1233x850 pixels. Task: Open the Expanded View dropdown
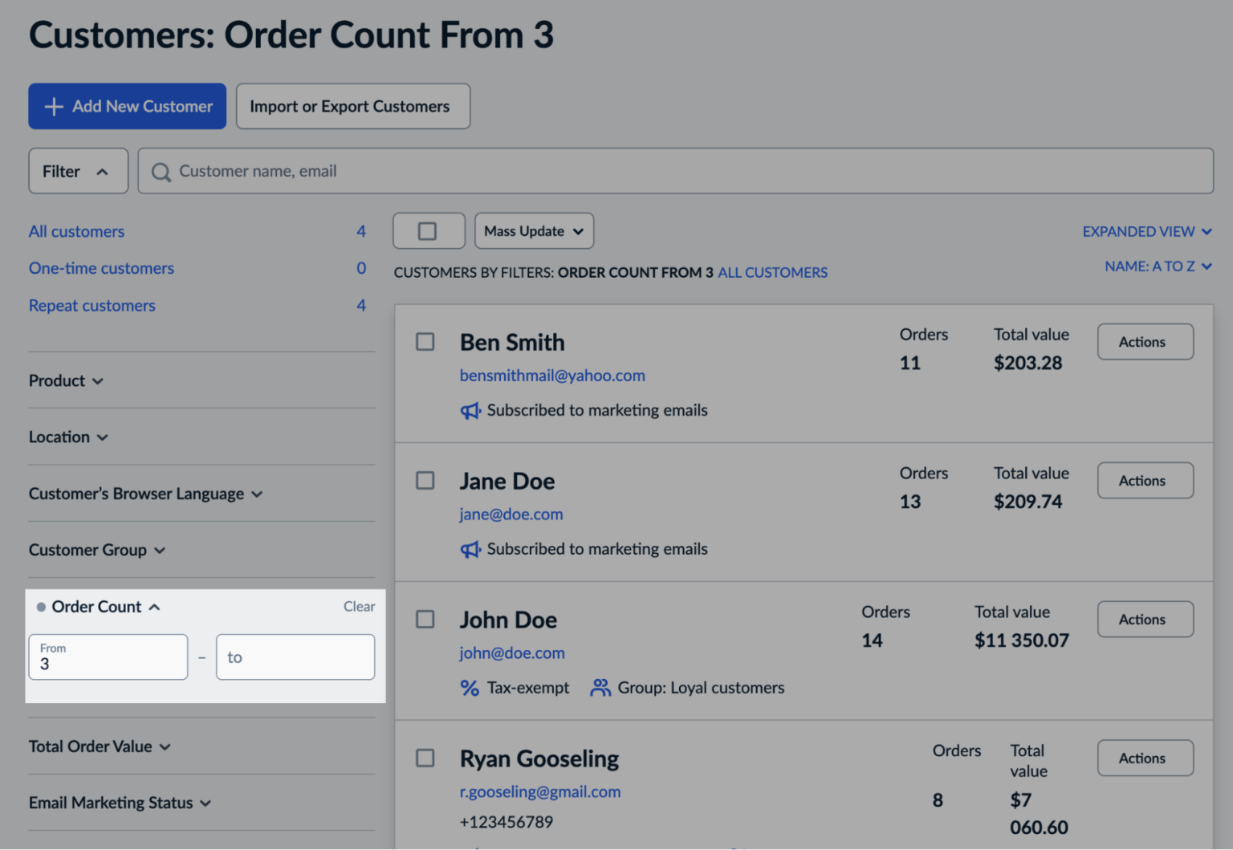pyautogui.click(x=1147, y=231)
